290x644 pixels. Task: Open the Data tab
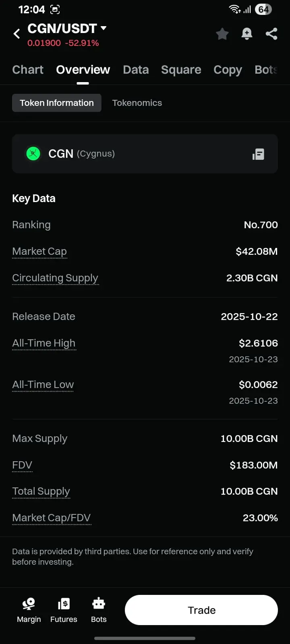click(136, 70)
